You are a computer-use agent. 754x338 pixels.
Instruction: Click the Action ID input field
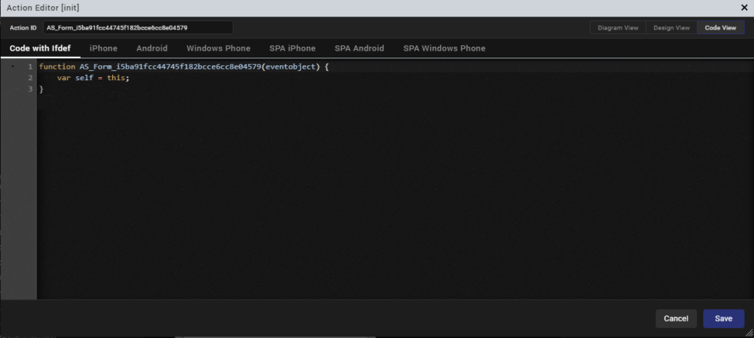[x=138, y=27]
